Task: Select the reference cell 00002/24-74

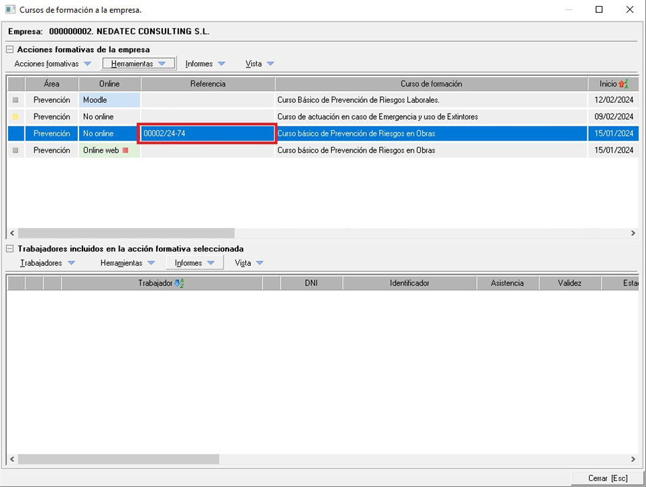Action: 207,134
